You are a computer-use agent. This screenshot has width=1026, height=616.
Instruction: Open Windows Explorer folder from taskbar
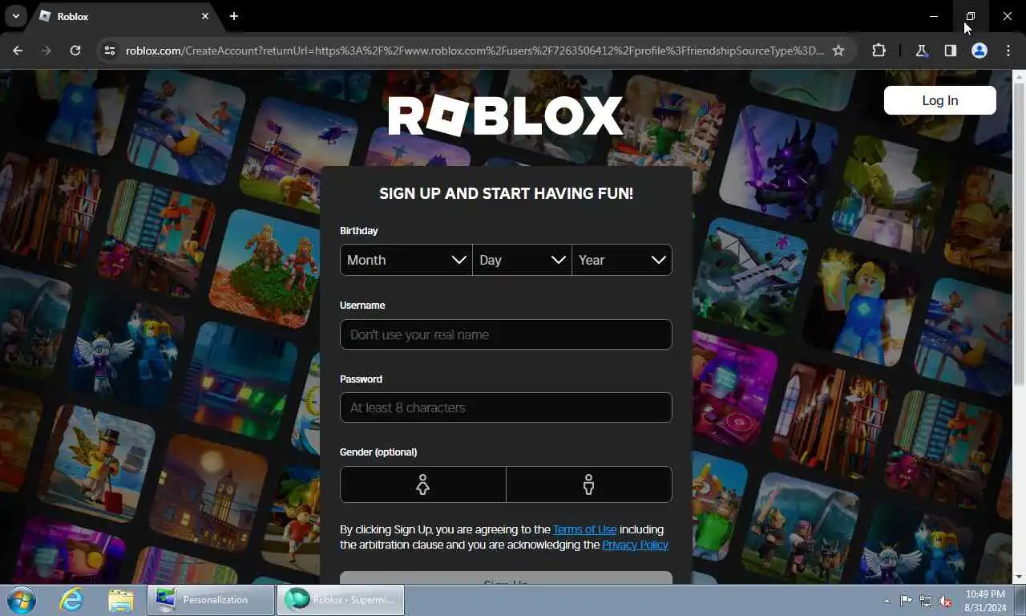(x=120, y=600)
